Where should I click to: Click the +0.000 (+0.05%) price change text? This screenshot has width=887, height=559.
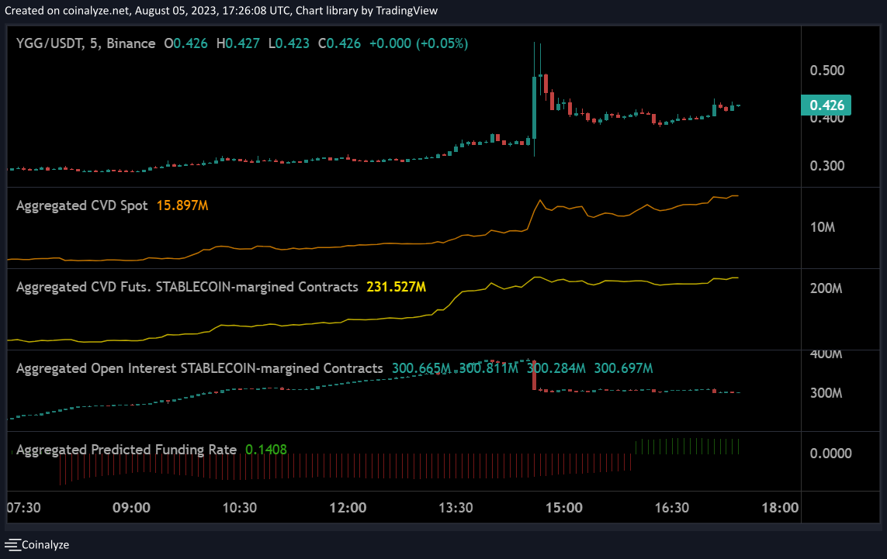coord(418,44)
